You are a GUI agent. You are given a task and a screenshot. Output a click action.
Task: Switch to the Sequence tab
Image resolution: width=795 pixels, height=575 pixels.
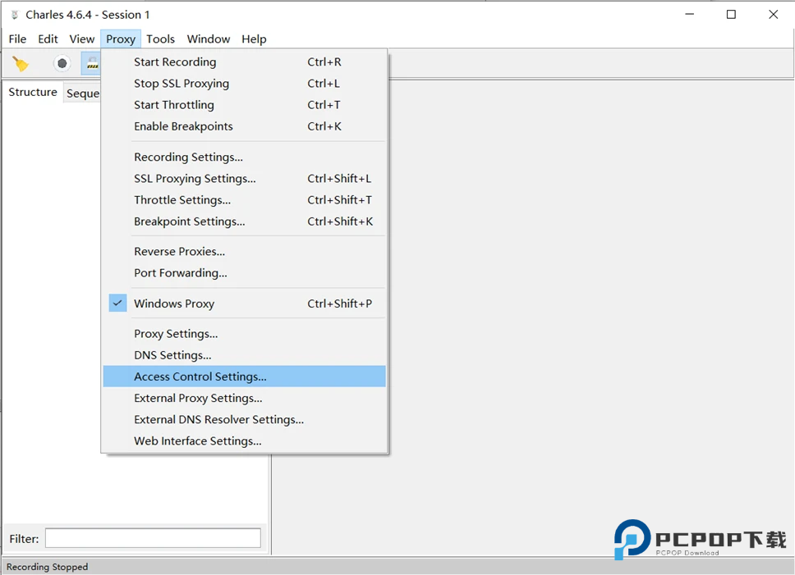click(x=83, y=94)
